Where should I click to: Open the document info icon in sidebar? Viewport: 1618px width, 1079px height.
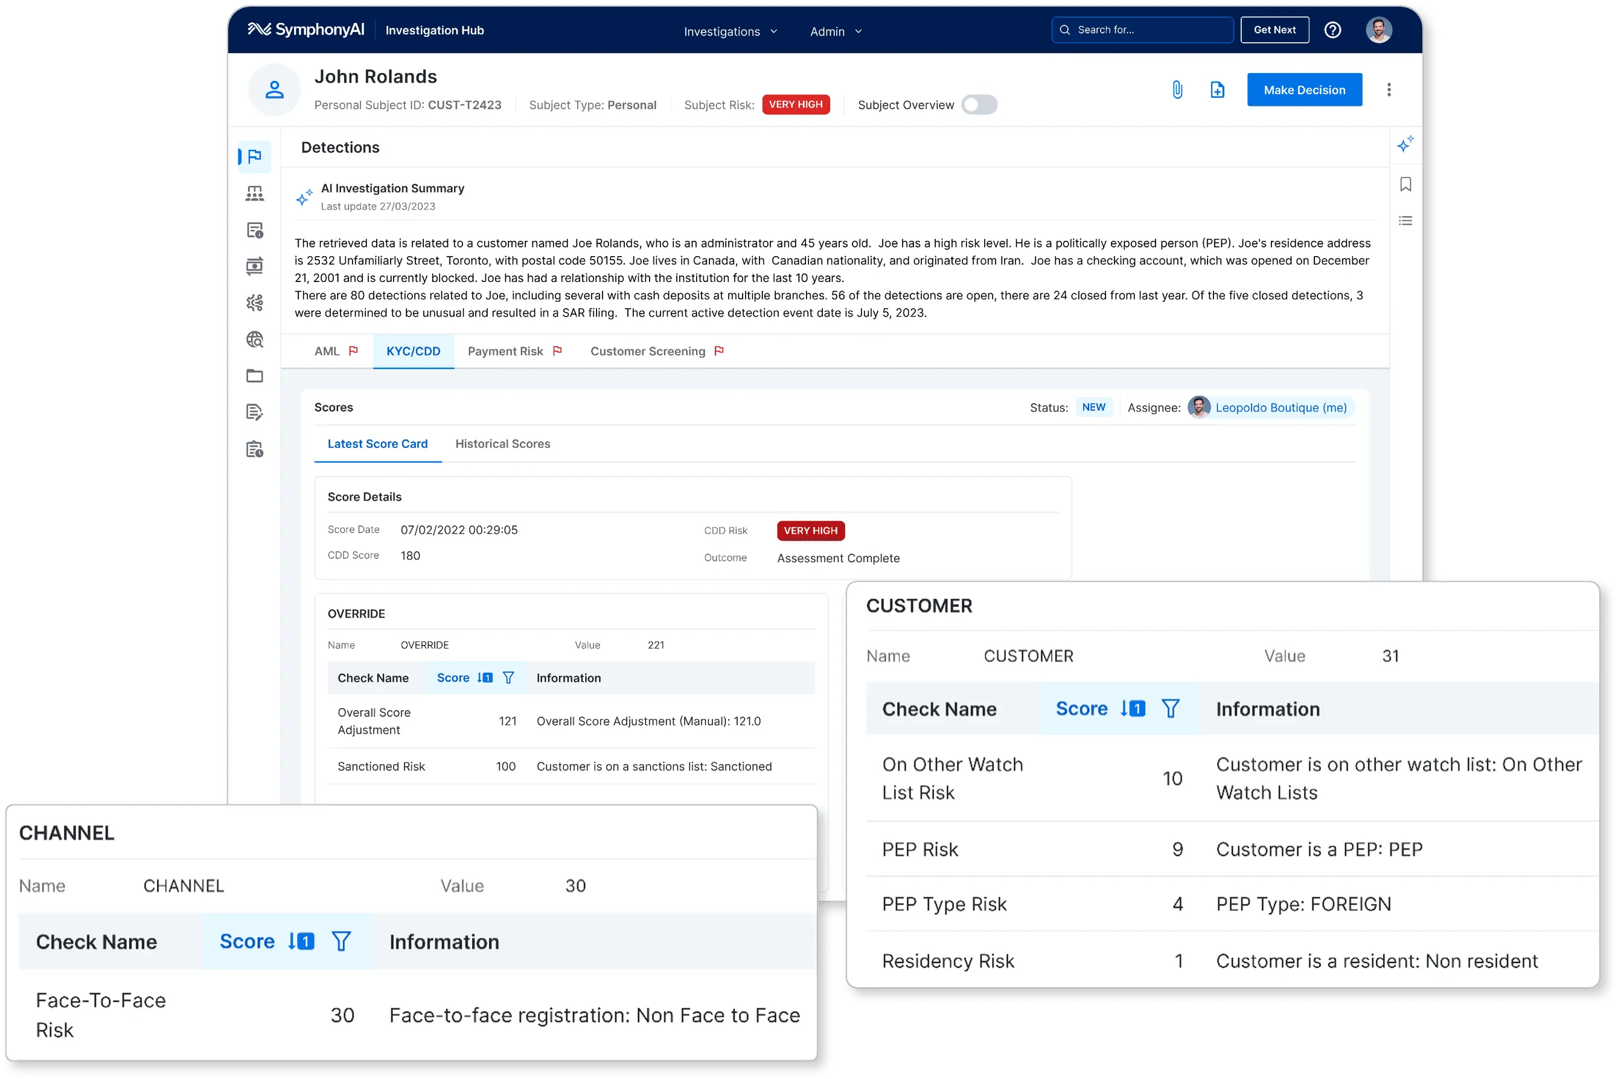(255, 230)
